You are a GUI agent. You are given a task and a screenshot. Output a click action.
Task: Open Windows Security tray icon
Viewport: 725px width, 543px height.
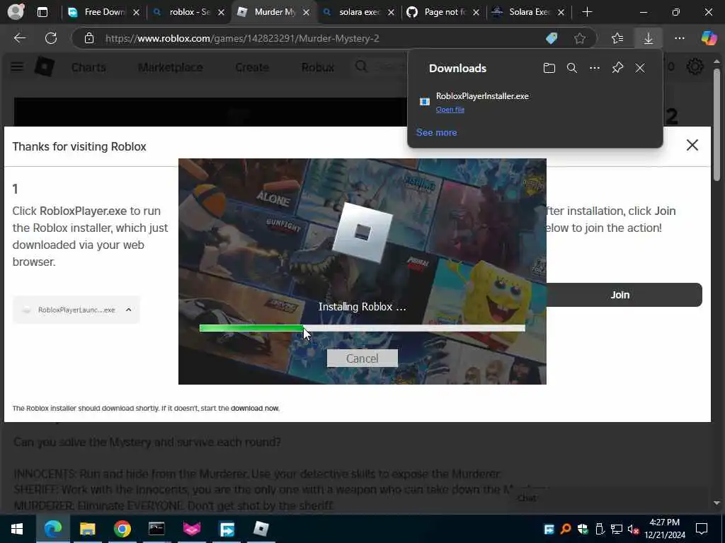point(582,529)
